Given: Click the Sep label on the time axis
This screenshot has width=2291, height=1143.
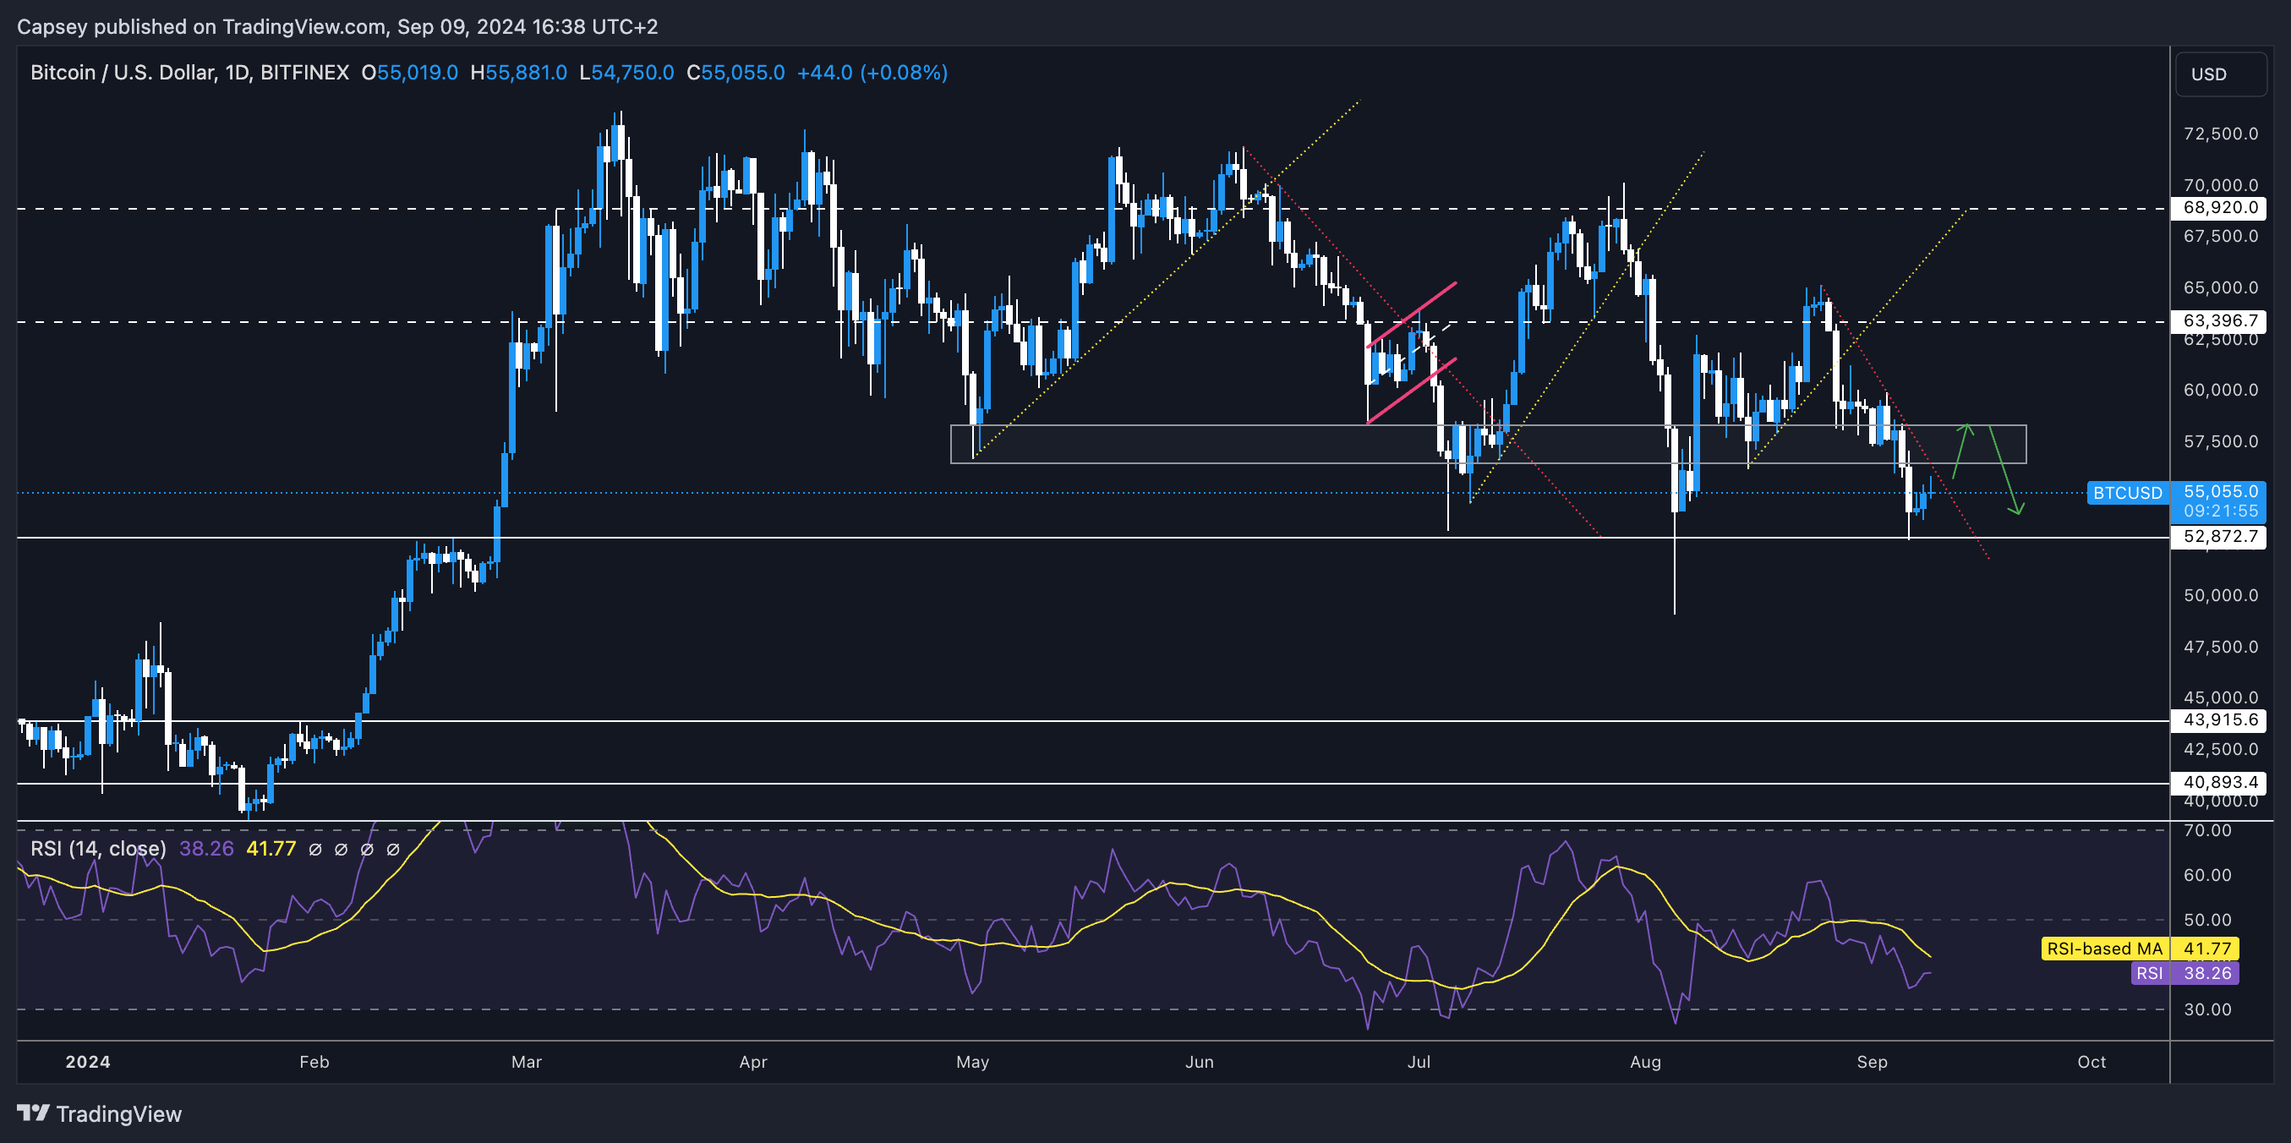Looking at the screenshot, I should 1872,1062.
